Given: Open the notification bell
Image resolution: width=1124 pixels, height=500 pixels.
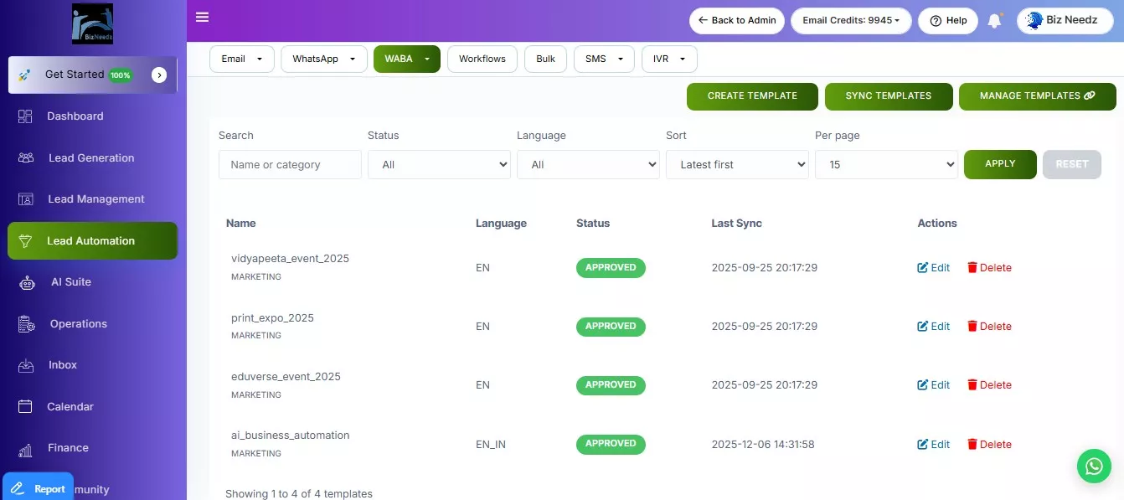Looking at the screenshot, I should (x=994, y=21).
